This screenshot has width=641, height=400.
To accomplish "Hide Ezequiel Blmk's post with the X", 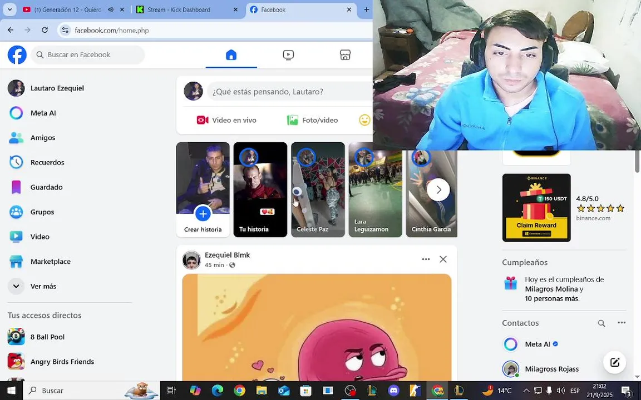I will pyautogui.click(x=443, y=259).
